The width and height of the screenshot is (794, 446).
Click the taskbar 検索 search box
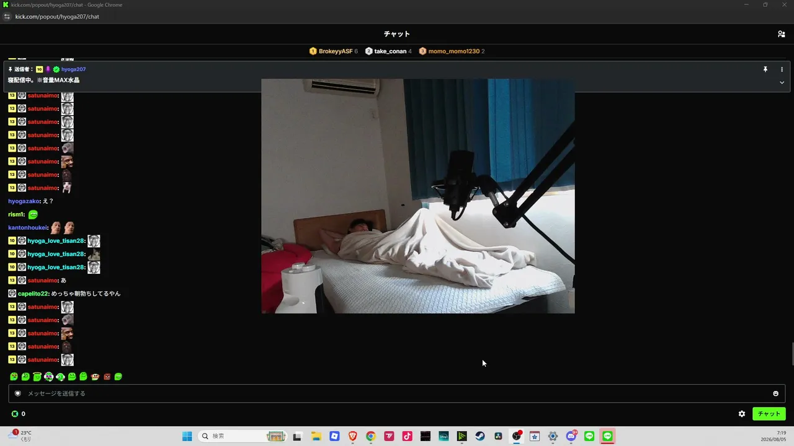pos(243,436)
